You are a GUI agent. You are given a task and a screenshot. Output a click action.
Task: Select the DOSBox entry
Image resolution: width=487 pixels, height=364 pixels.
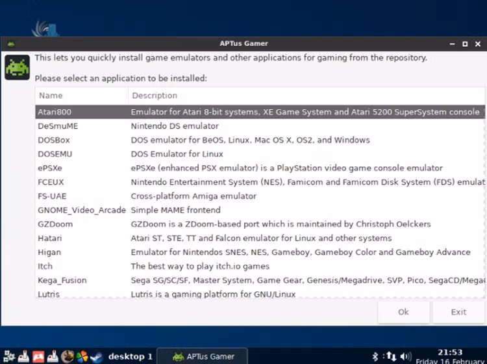260,140
